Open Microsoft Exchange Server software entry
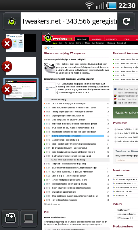The height and width of the screenshot is (230, 138). (x=127, y=179)
